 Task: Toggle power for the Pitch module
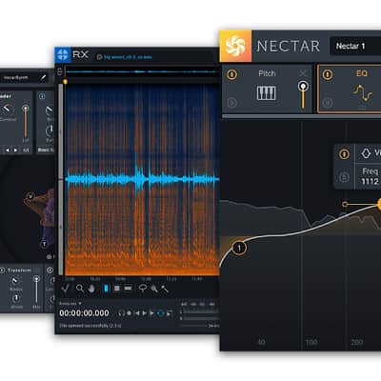[x=232, y=74]
